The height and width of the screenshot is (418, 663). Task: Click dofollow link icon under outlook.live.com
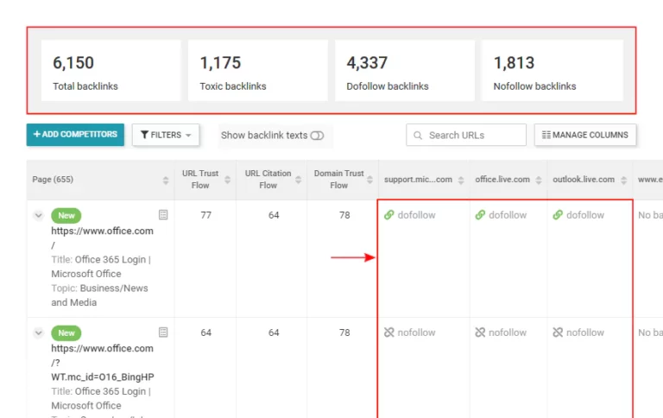pyautogui.click(x=558, y=215)
